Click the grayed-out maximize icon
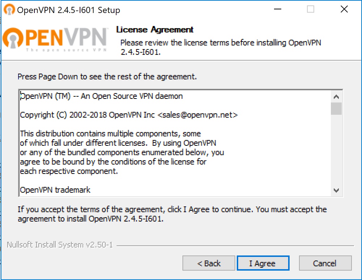This screenshot has height=280, width=362. coord(310,9)
